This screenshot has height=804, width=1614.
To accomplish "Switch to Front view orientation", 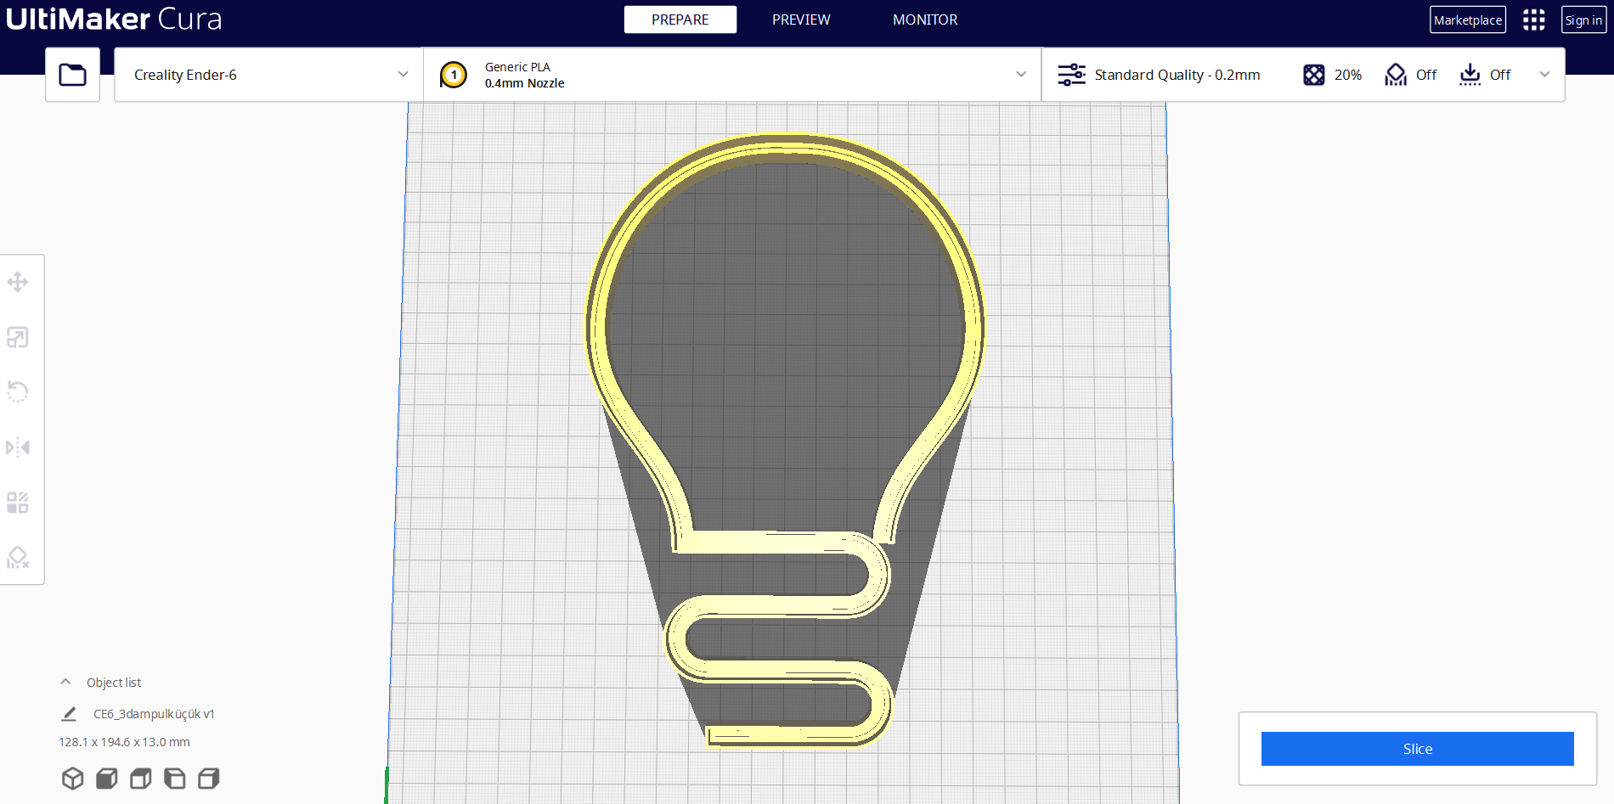I will tap(106, 778).
